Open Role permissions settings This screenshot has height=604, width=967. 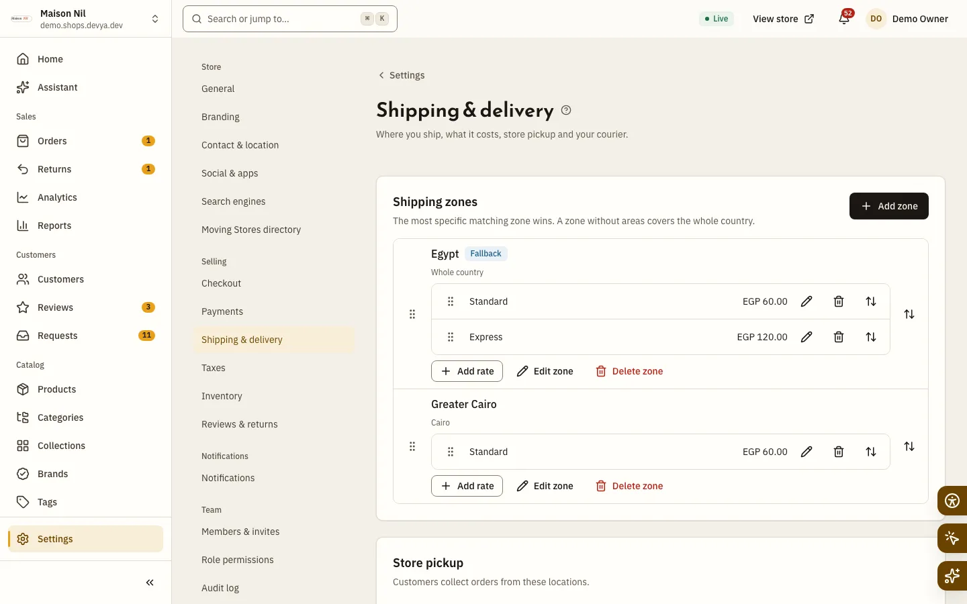(273, 560)
